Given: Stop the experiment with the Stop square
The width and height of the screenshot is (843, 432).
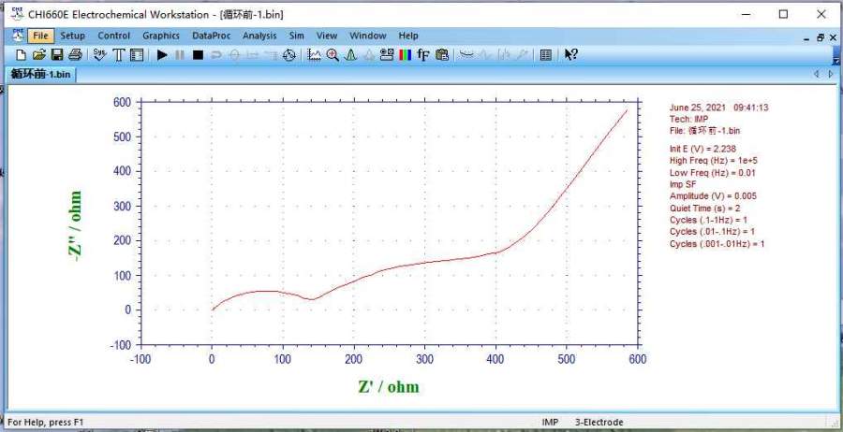Looking at the screenshot, I should tap(198, 55).
